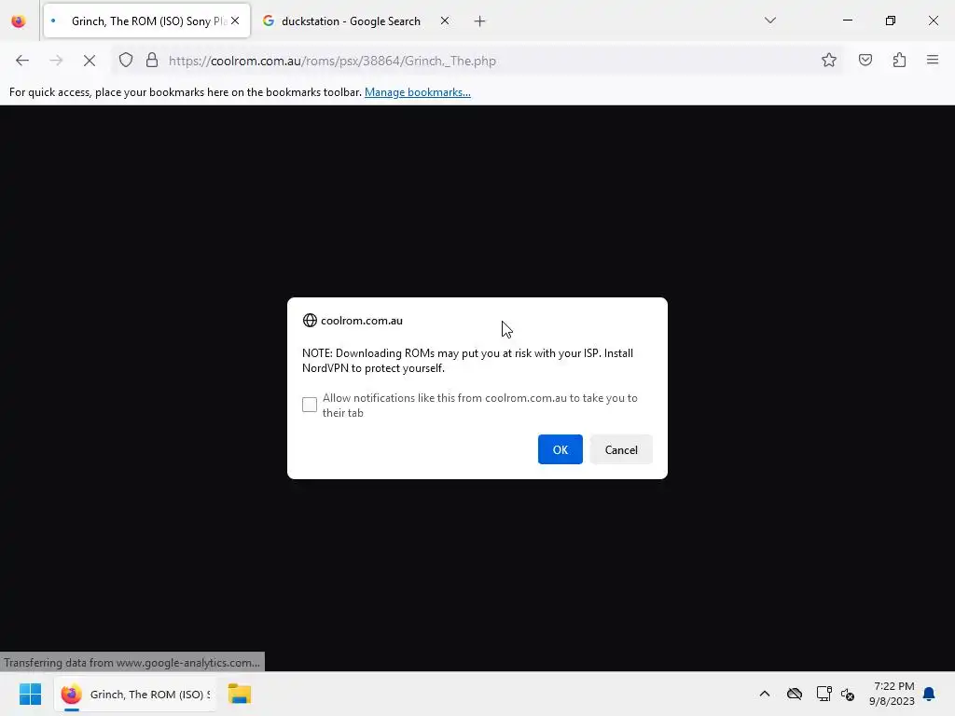Tick the Allow notifications from coolrom.com.au checkbox
Screen dimensions: 955x716
click(310, 405)
